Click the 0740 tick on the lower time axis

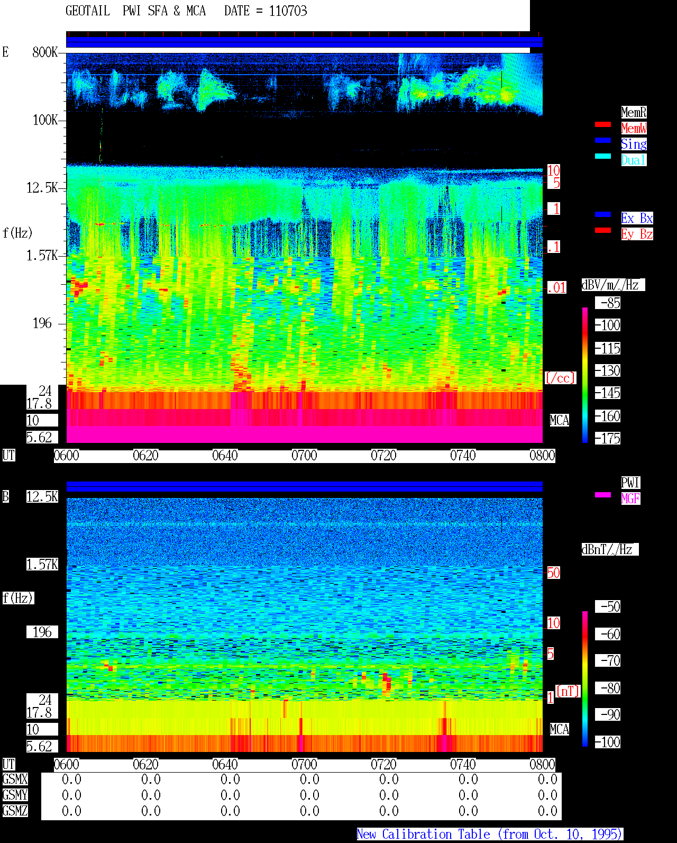tap(463, 765)
